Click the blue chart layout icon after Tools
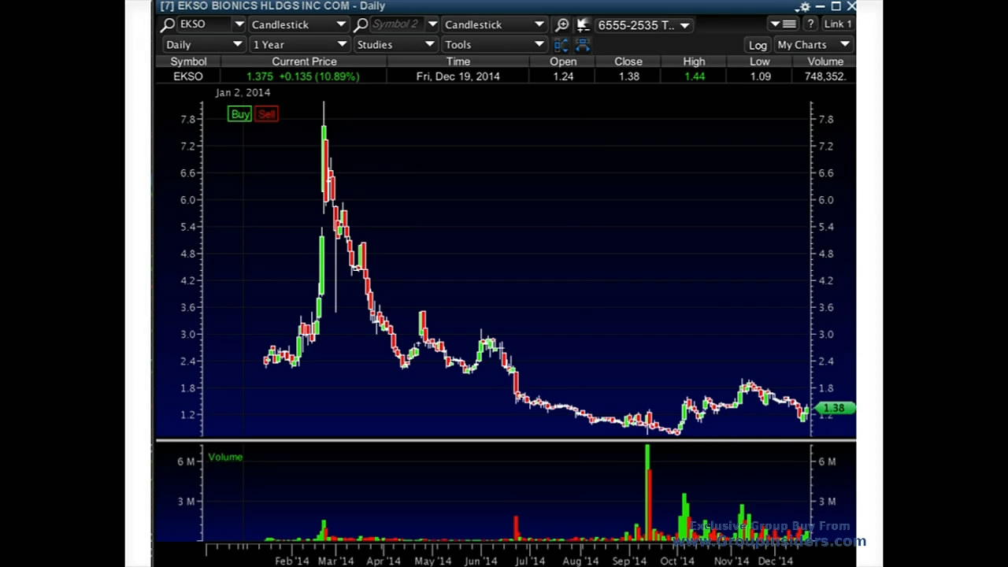The image size is (1008, 567). (x=561, y=45)
